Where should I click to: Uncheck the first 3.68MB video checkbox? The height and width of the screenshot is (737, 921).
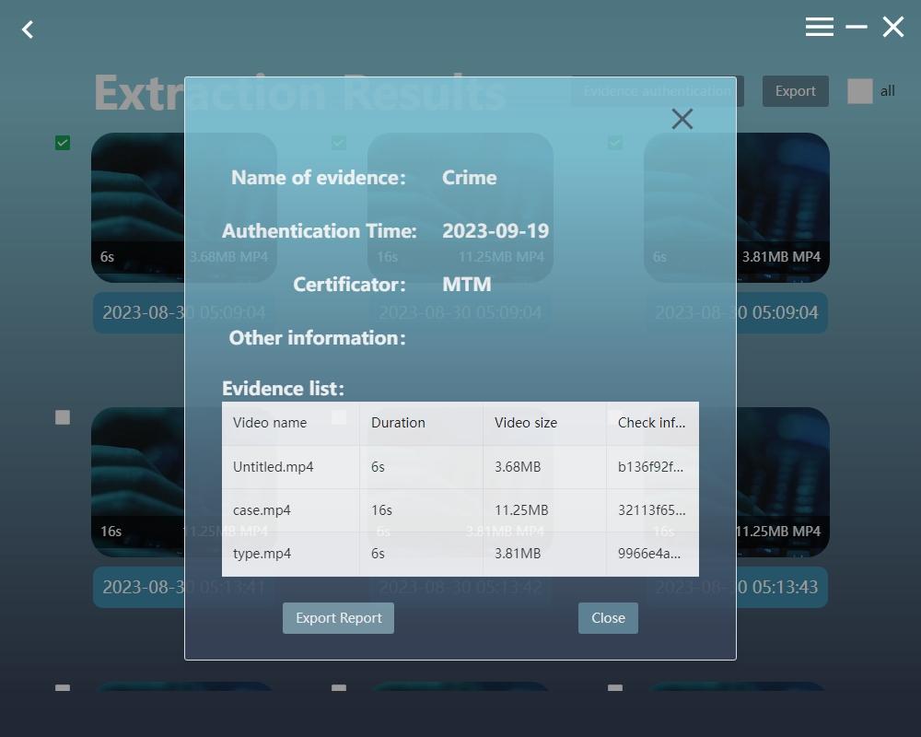[63, 143]
